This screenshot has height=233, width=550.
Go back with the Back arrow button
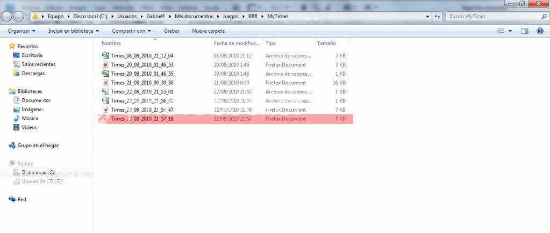pyautogui.click(x=6, y=16)
